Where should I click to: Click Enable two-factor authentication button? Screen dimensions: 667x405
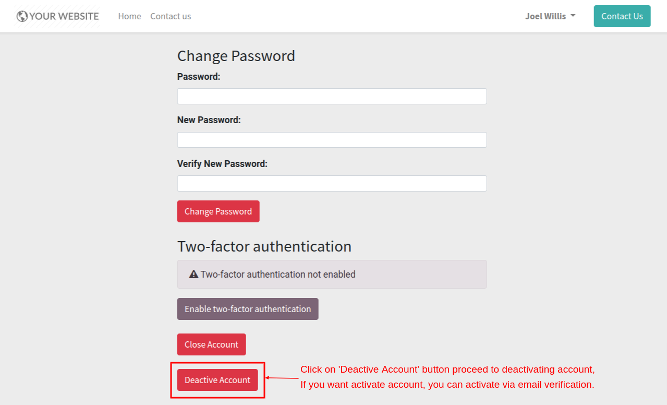coord(248,309)
